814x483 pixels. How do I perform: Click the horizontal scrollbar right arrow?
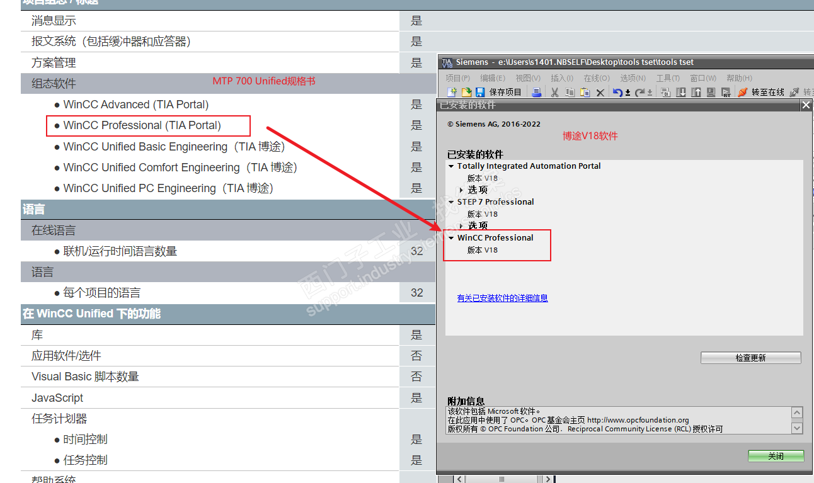coord(549,479)
